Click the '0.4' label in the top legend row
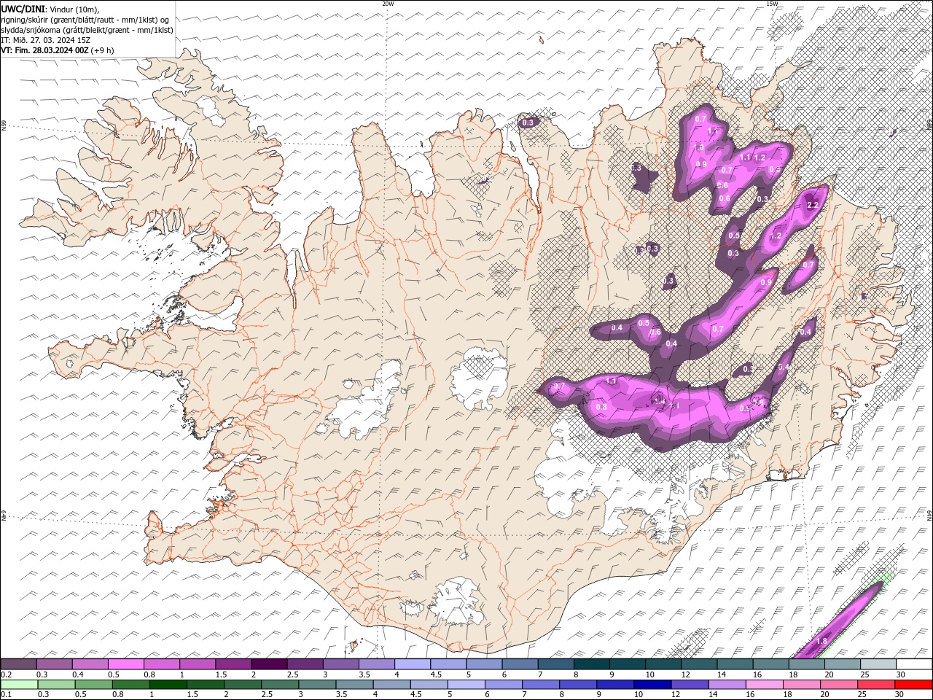This screenshot has height=700, width=933. click(x=77, y=674)
